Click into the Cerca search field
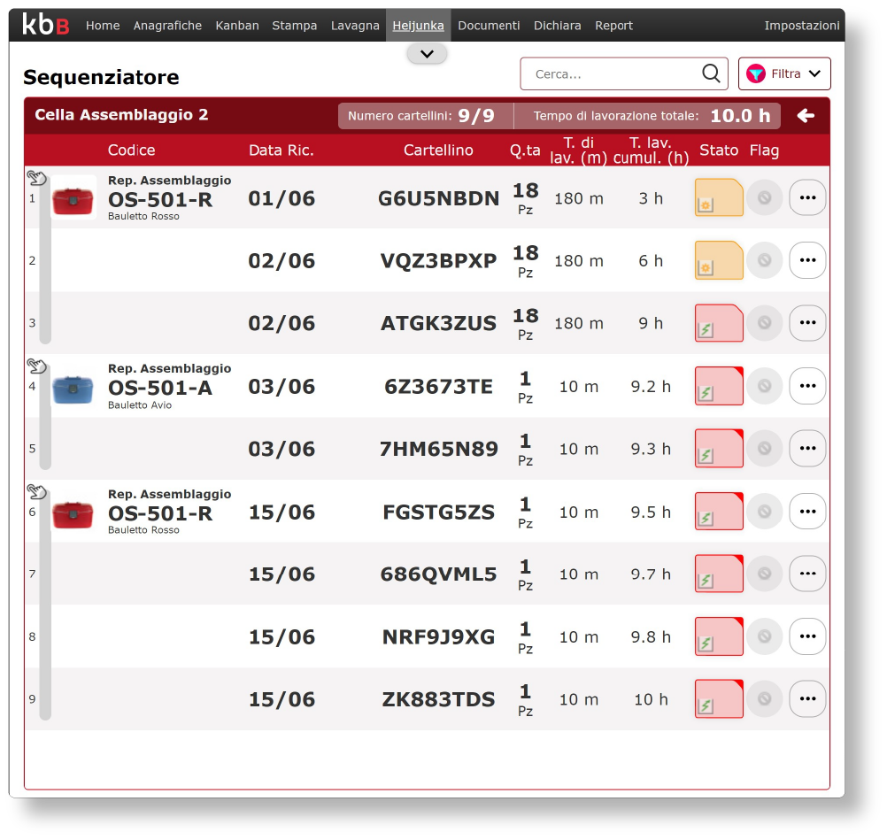Viewport: 887px width, 840px height. pyautogui.click(x=611, y=74)
